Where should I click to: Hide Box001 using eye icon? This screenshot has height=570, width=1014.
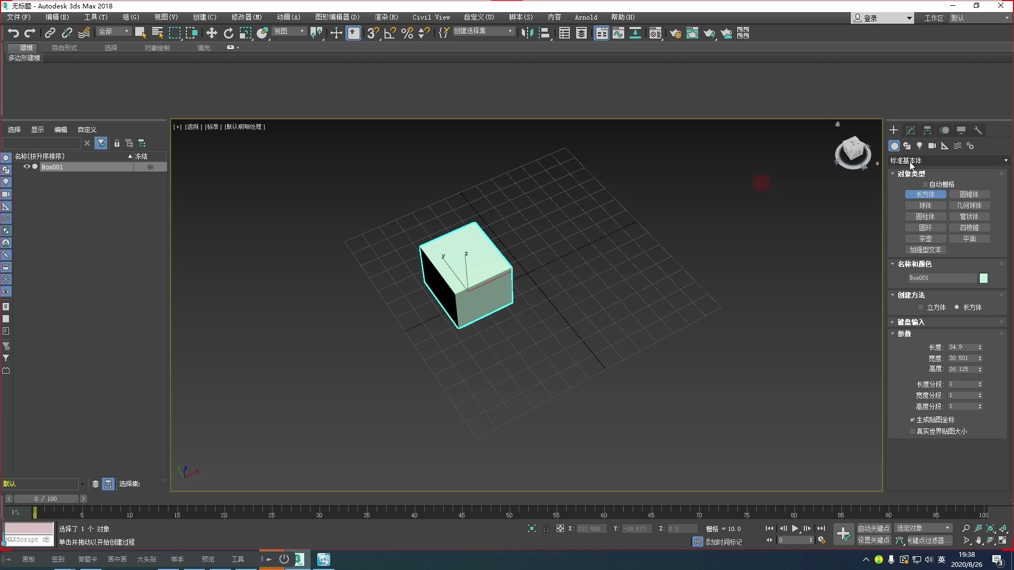click(x=26, y=167)
